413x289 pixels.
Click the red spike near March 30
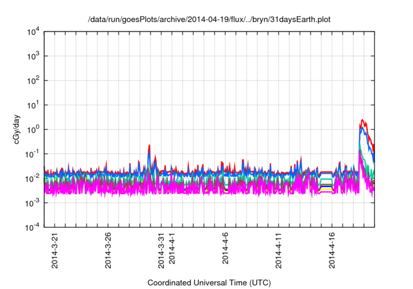pyautogui.click(x=149, y=147)
